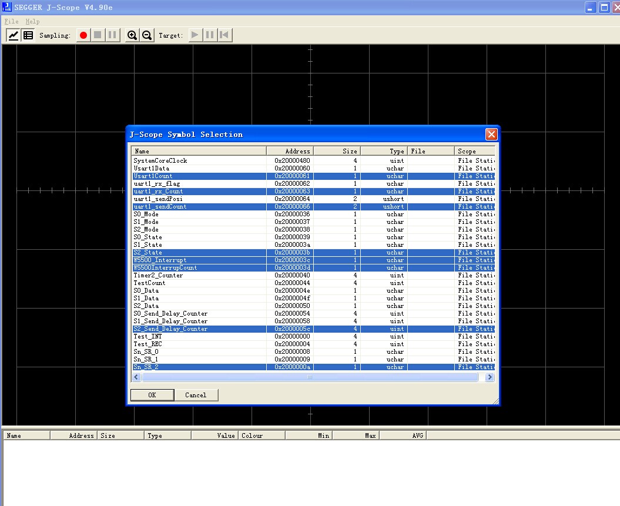Select the TestCount symbol row
This screenshot has width=620, height=506.
point(313,283)
